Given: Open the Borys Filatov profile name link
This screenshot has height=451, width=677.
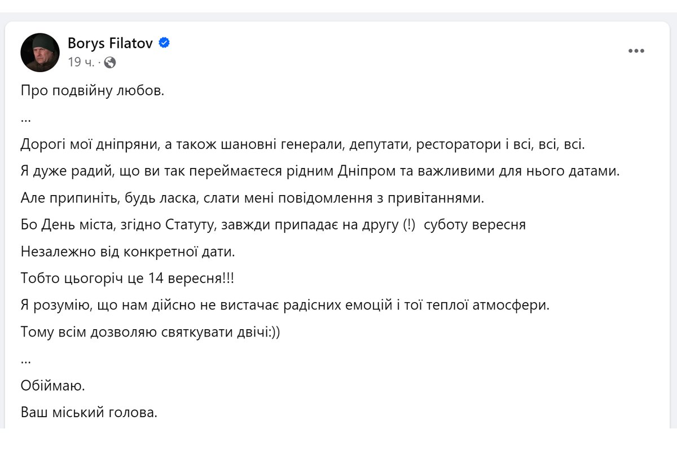Looking at the screenshot, I should (110, 43).
